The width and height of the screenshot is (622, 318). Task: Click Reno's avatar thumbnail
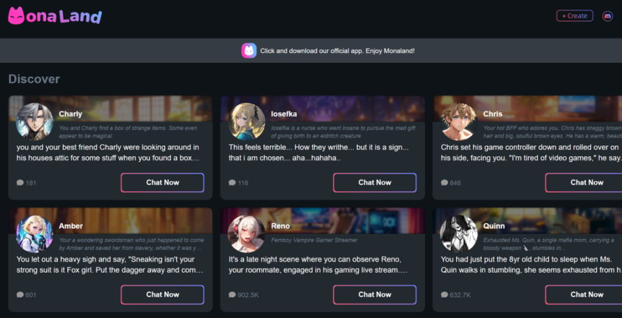tap(247, 233)
